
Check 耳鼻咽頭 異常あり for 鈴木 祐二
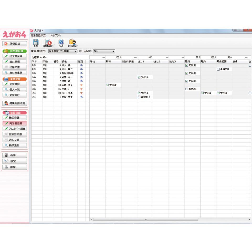218,69
